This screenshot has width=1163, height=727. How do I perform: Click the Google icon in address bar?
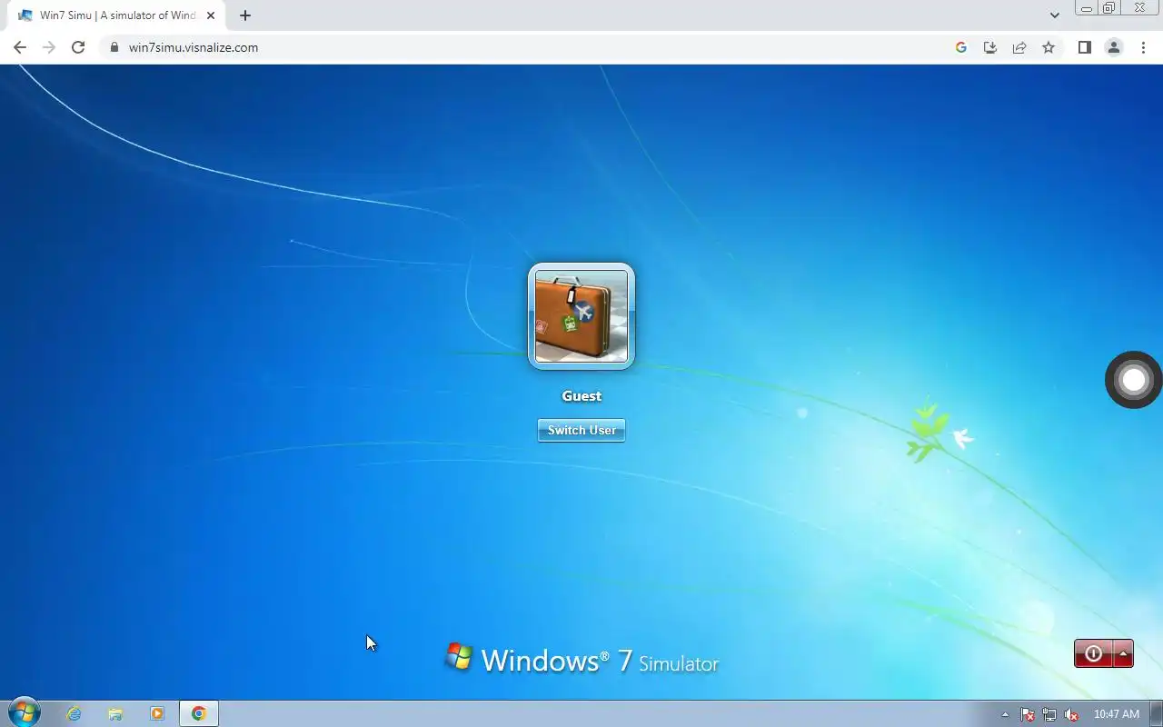point(961,47)
